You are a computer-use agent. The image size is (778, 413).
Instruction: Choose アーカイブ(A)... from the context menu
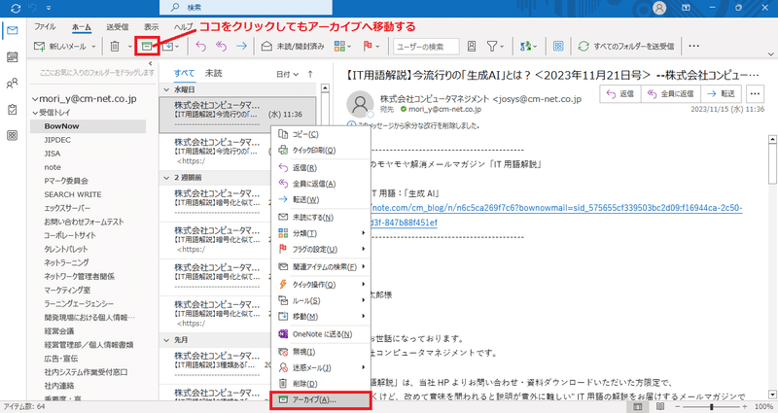(x=321, y=400)
